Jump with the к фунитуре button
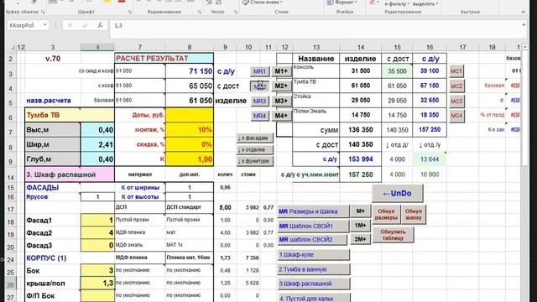Screen dimensions: 537x302 [x=255, y=161]
